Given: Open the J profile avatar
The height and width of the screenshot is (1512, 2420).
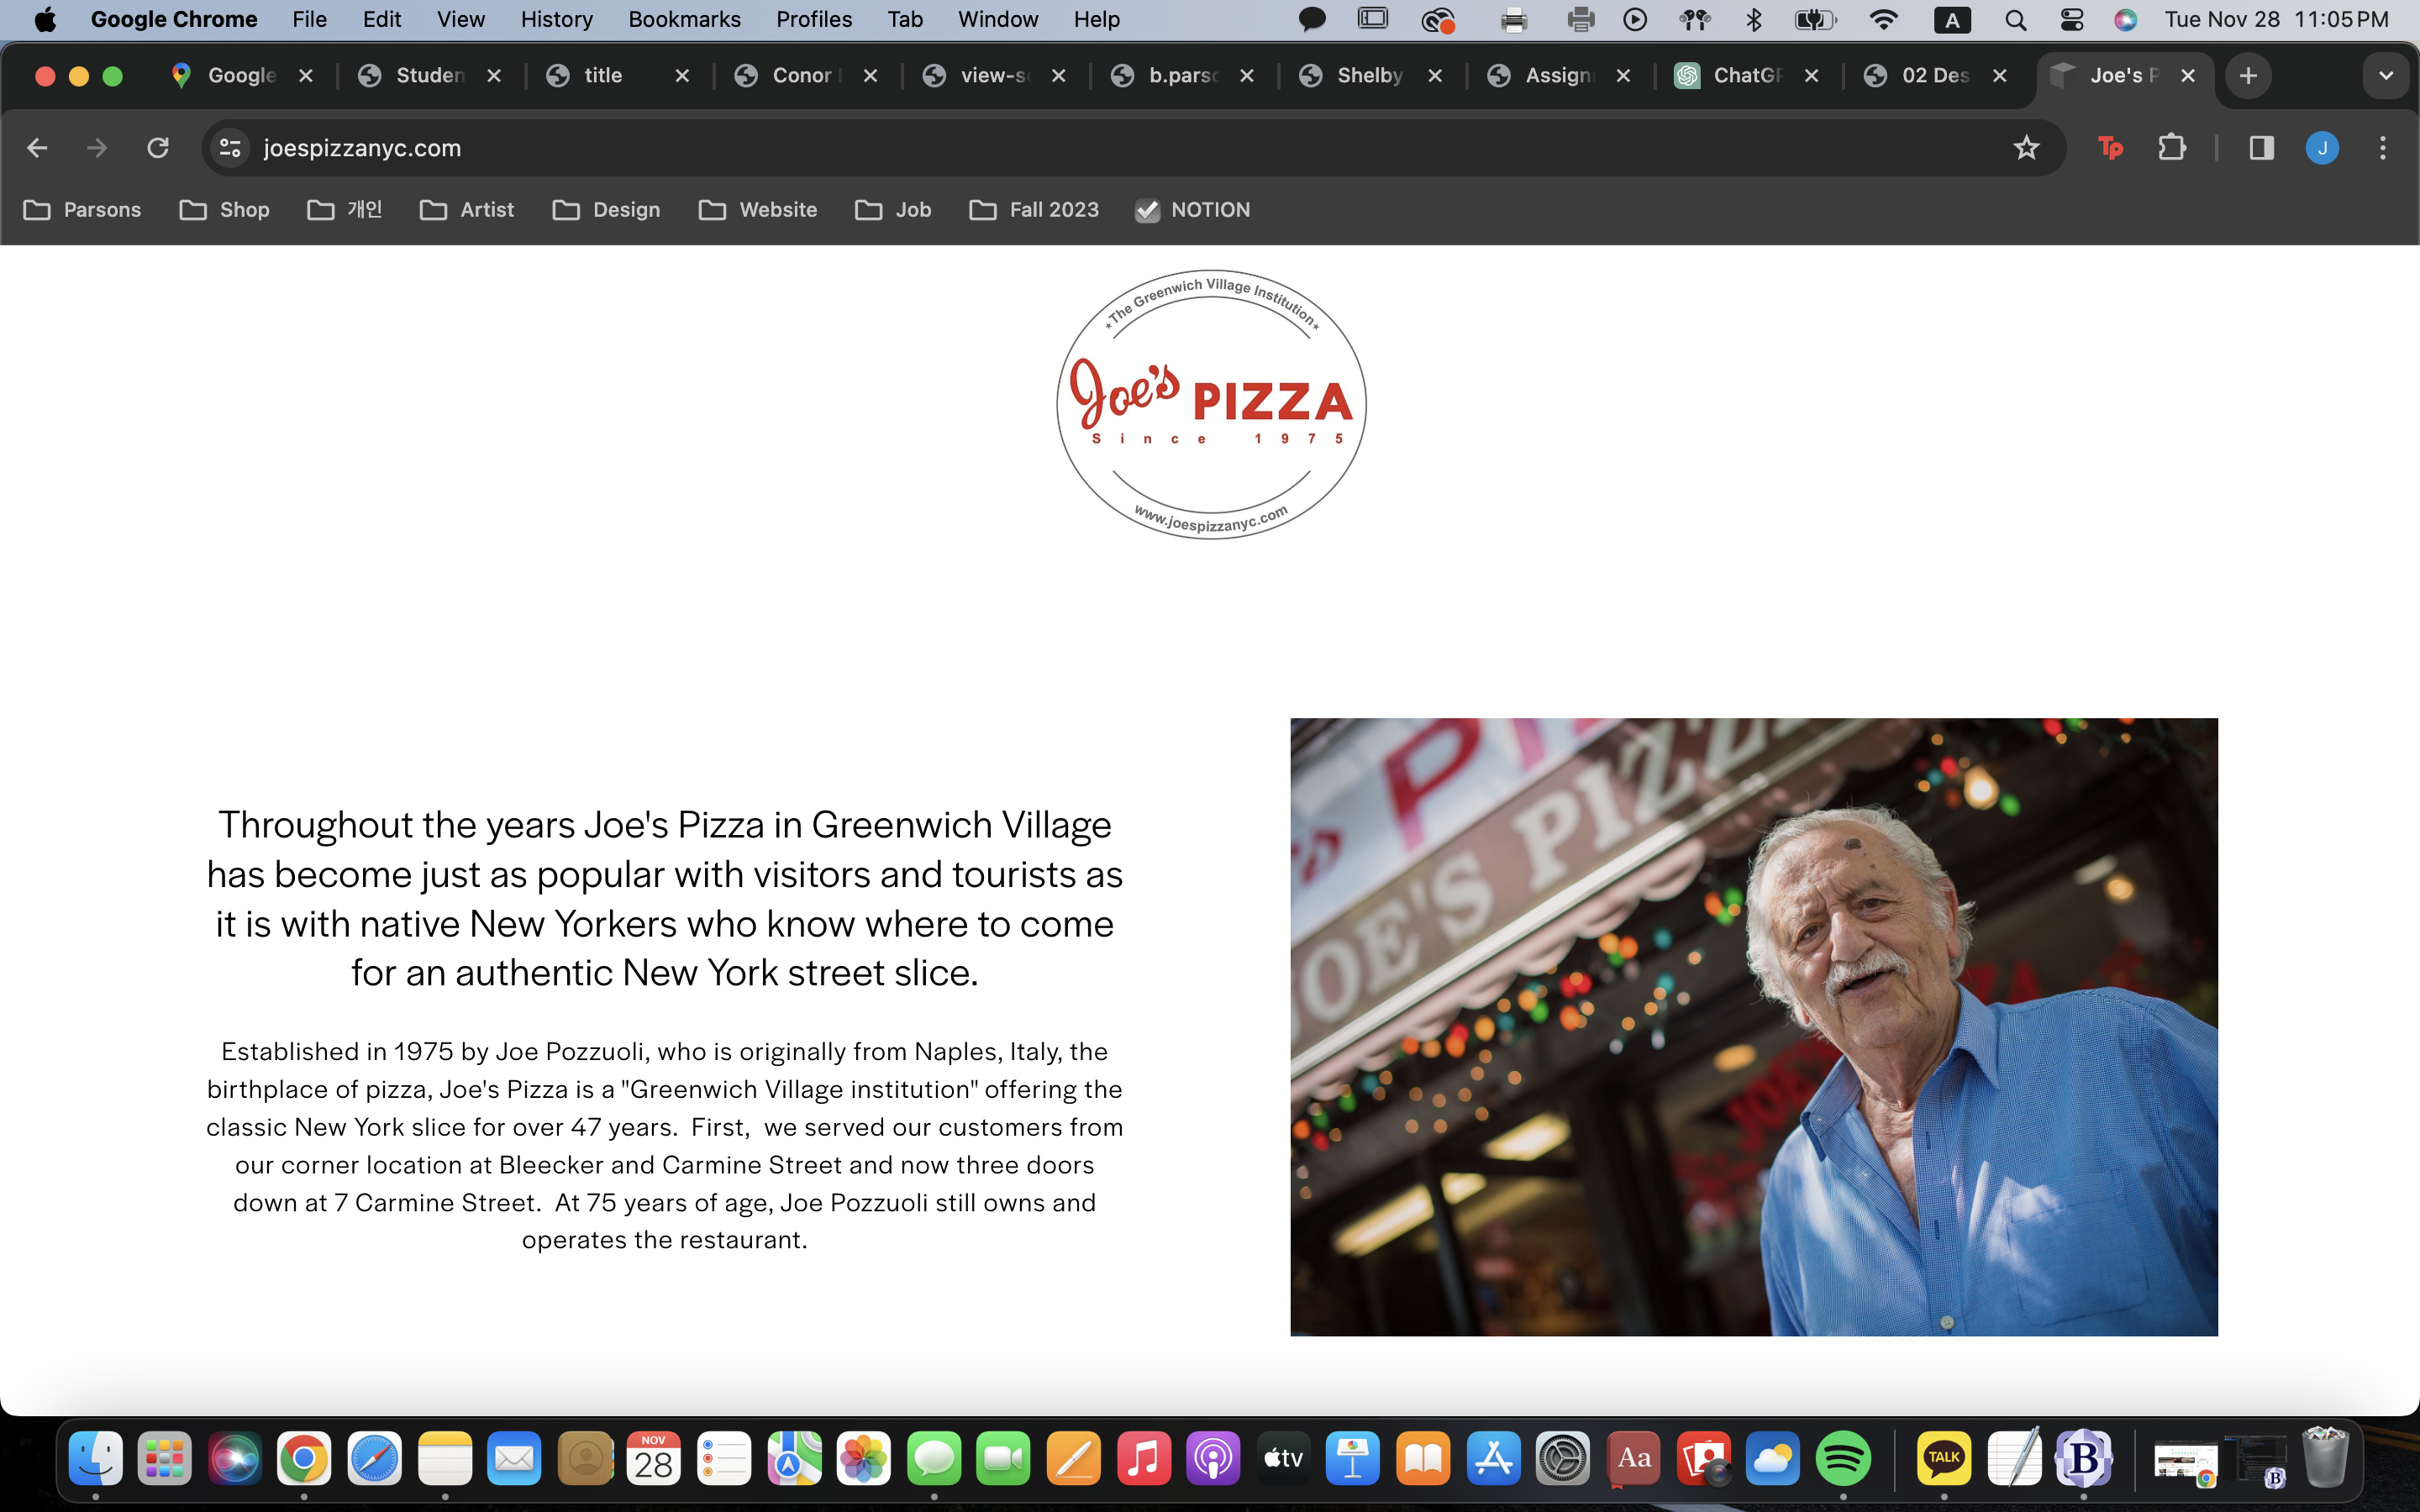Looking at the screenshot, I should [2322, 148].
